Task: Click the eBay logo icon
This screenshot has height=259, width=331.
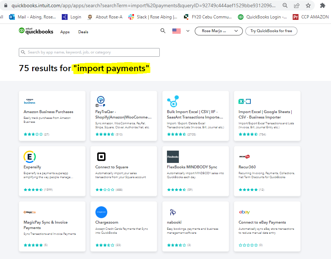Action: click(244, 212)
